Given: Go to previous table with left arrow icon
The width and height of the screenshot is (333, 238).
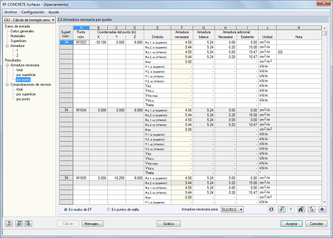Looking at the screenshot, I should 19,223.
